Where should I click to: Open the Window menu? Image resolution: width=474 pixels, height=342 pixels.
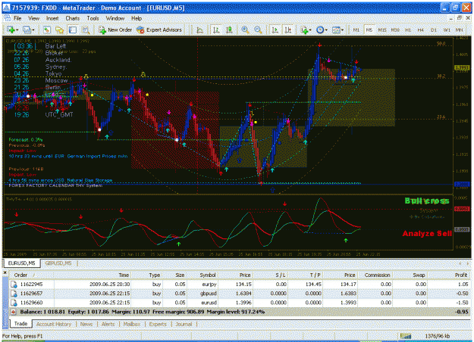[115, 18]
